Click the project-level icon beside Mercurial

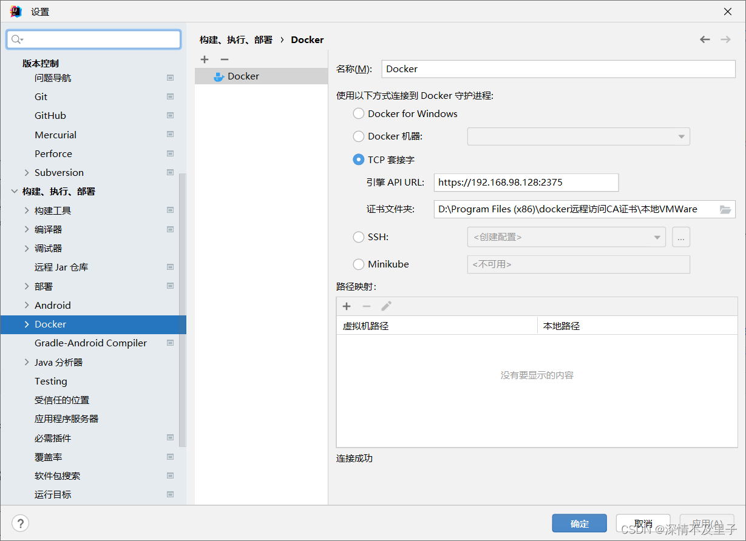(x=171, y=135)
